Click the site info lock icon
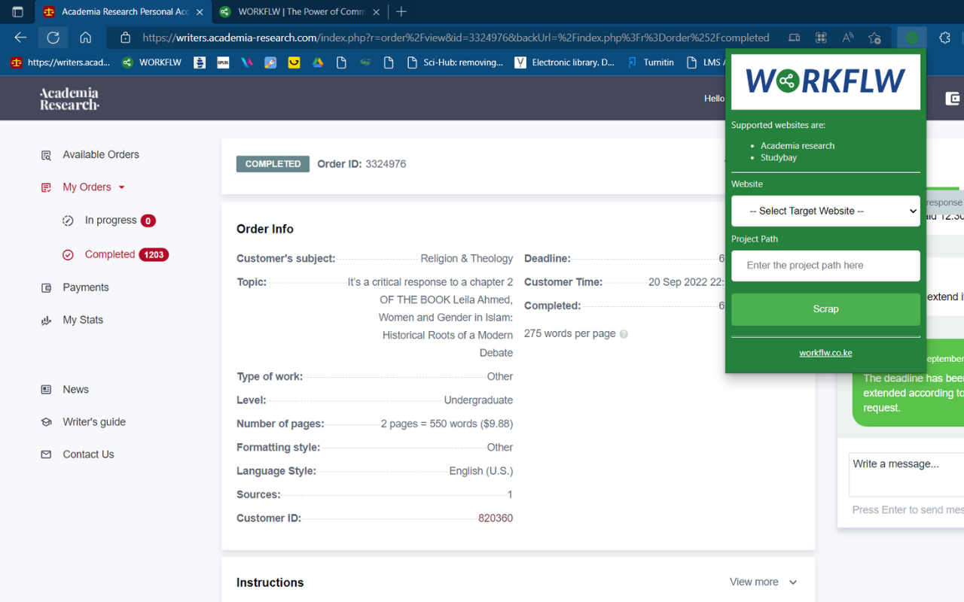This screenshot has height=602, width=964. point(126,38)
